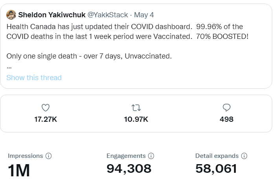The image size is (275, 183).
Task: Click the 17.27K likes count
Action: coord(46,119)
